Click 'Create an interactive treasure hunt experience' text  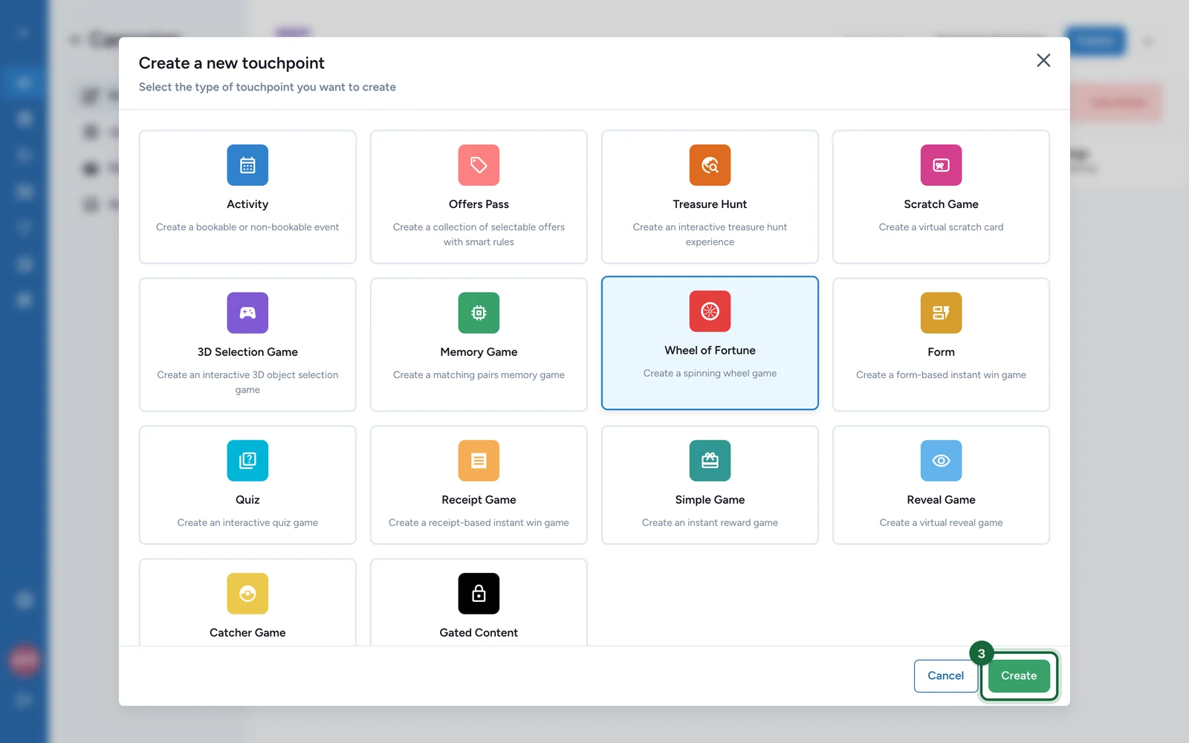coord(710,235)
